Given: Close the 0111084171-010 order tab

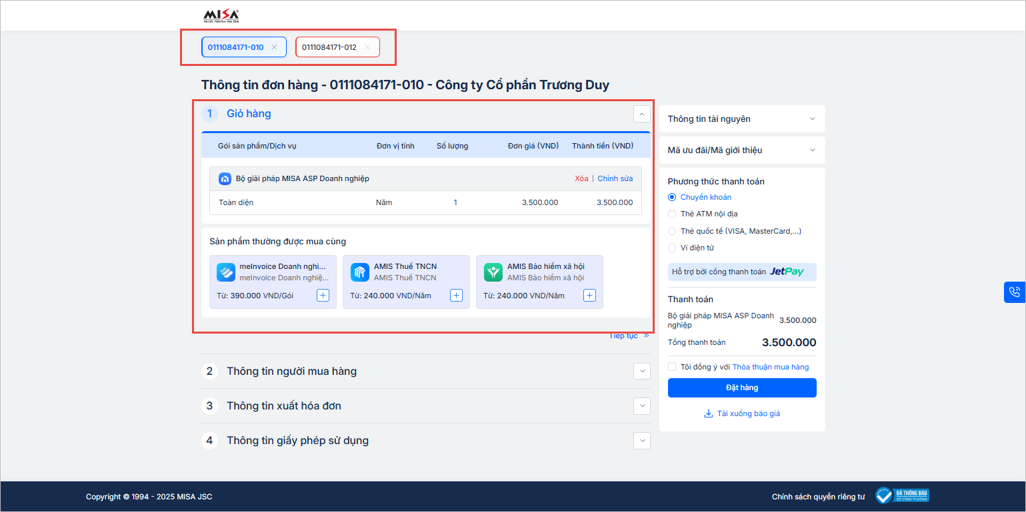Looking at the screenshot, I should click(x=274, y=47).
